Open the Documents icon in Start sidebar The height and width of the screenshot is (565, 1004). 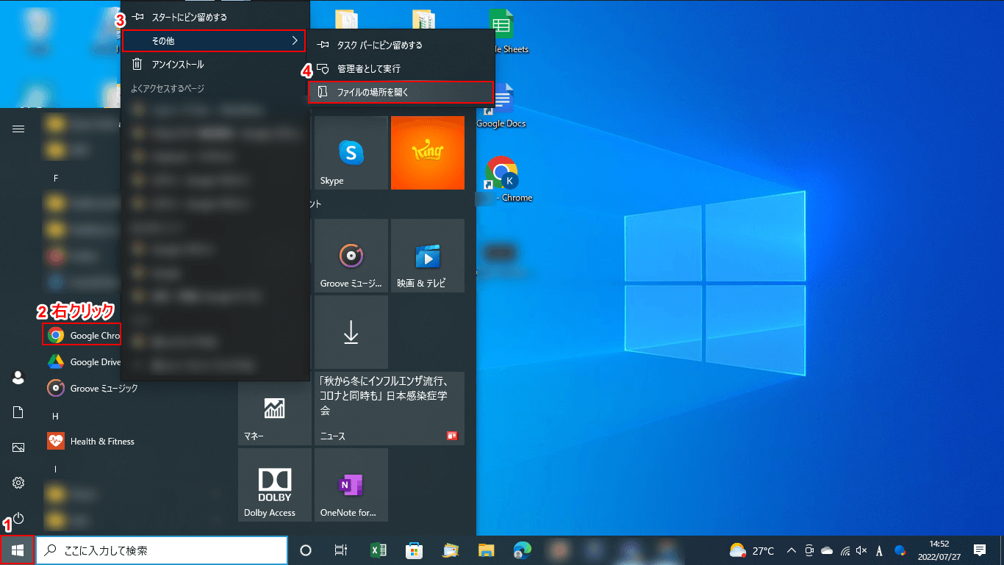pos(18,412)
